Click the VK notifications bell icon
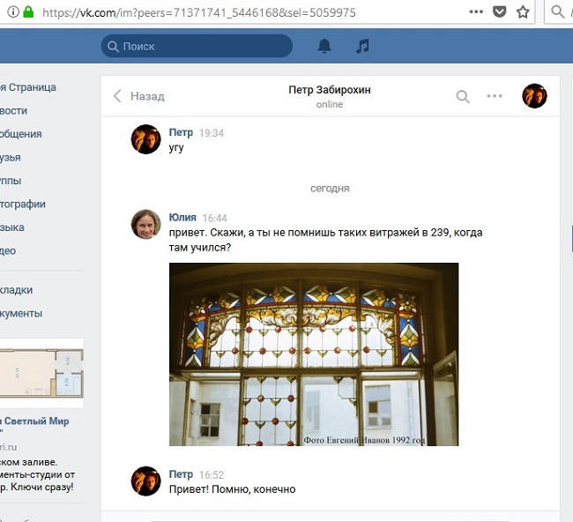 (324, 46)
